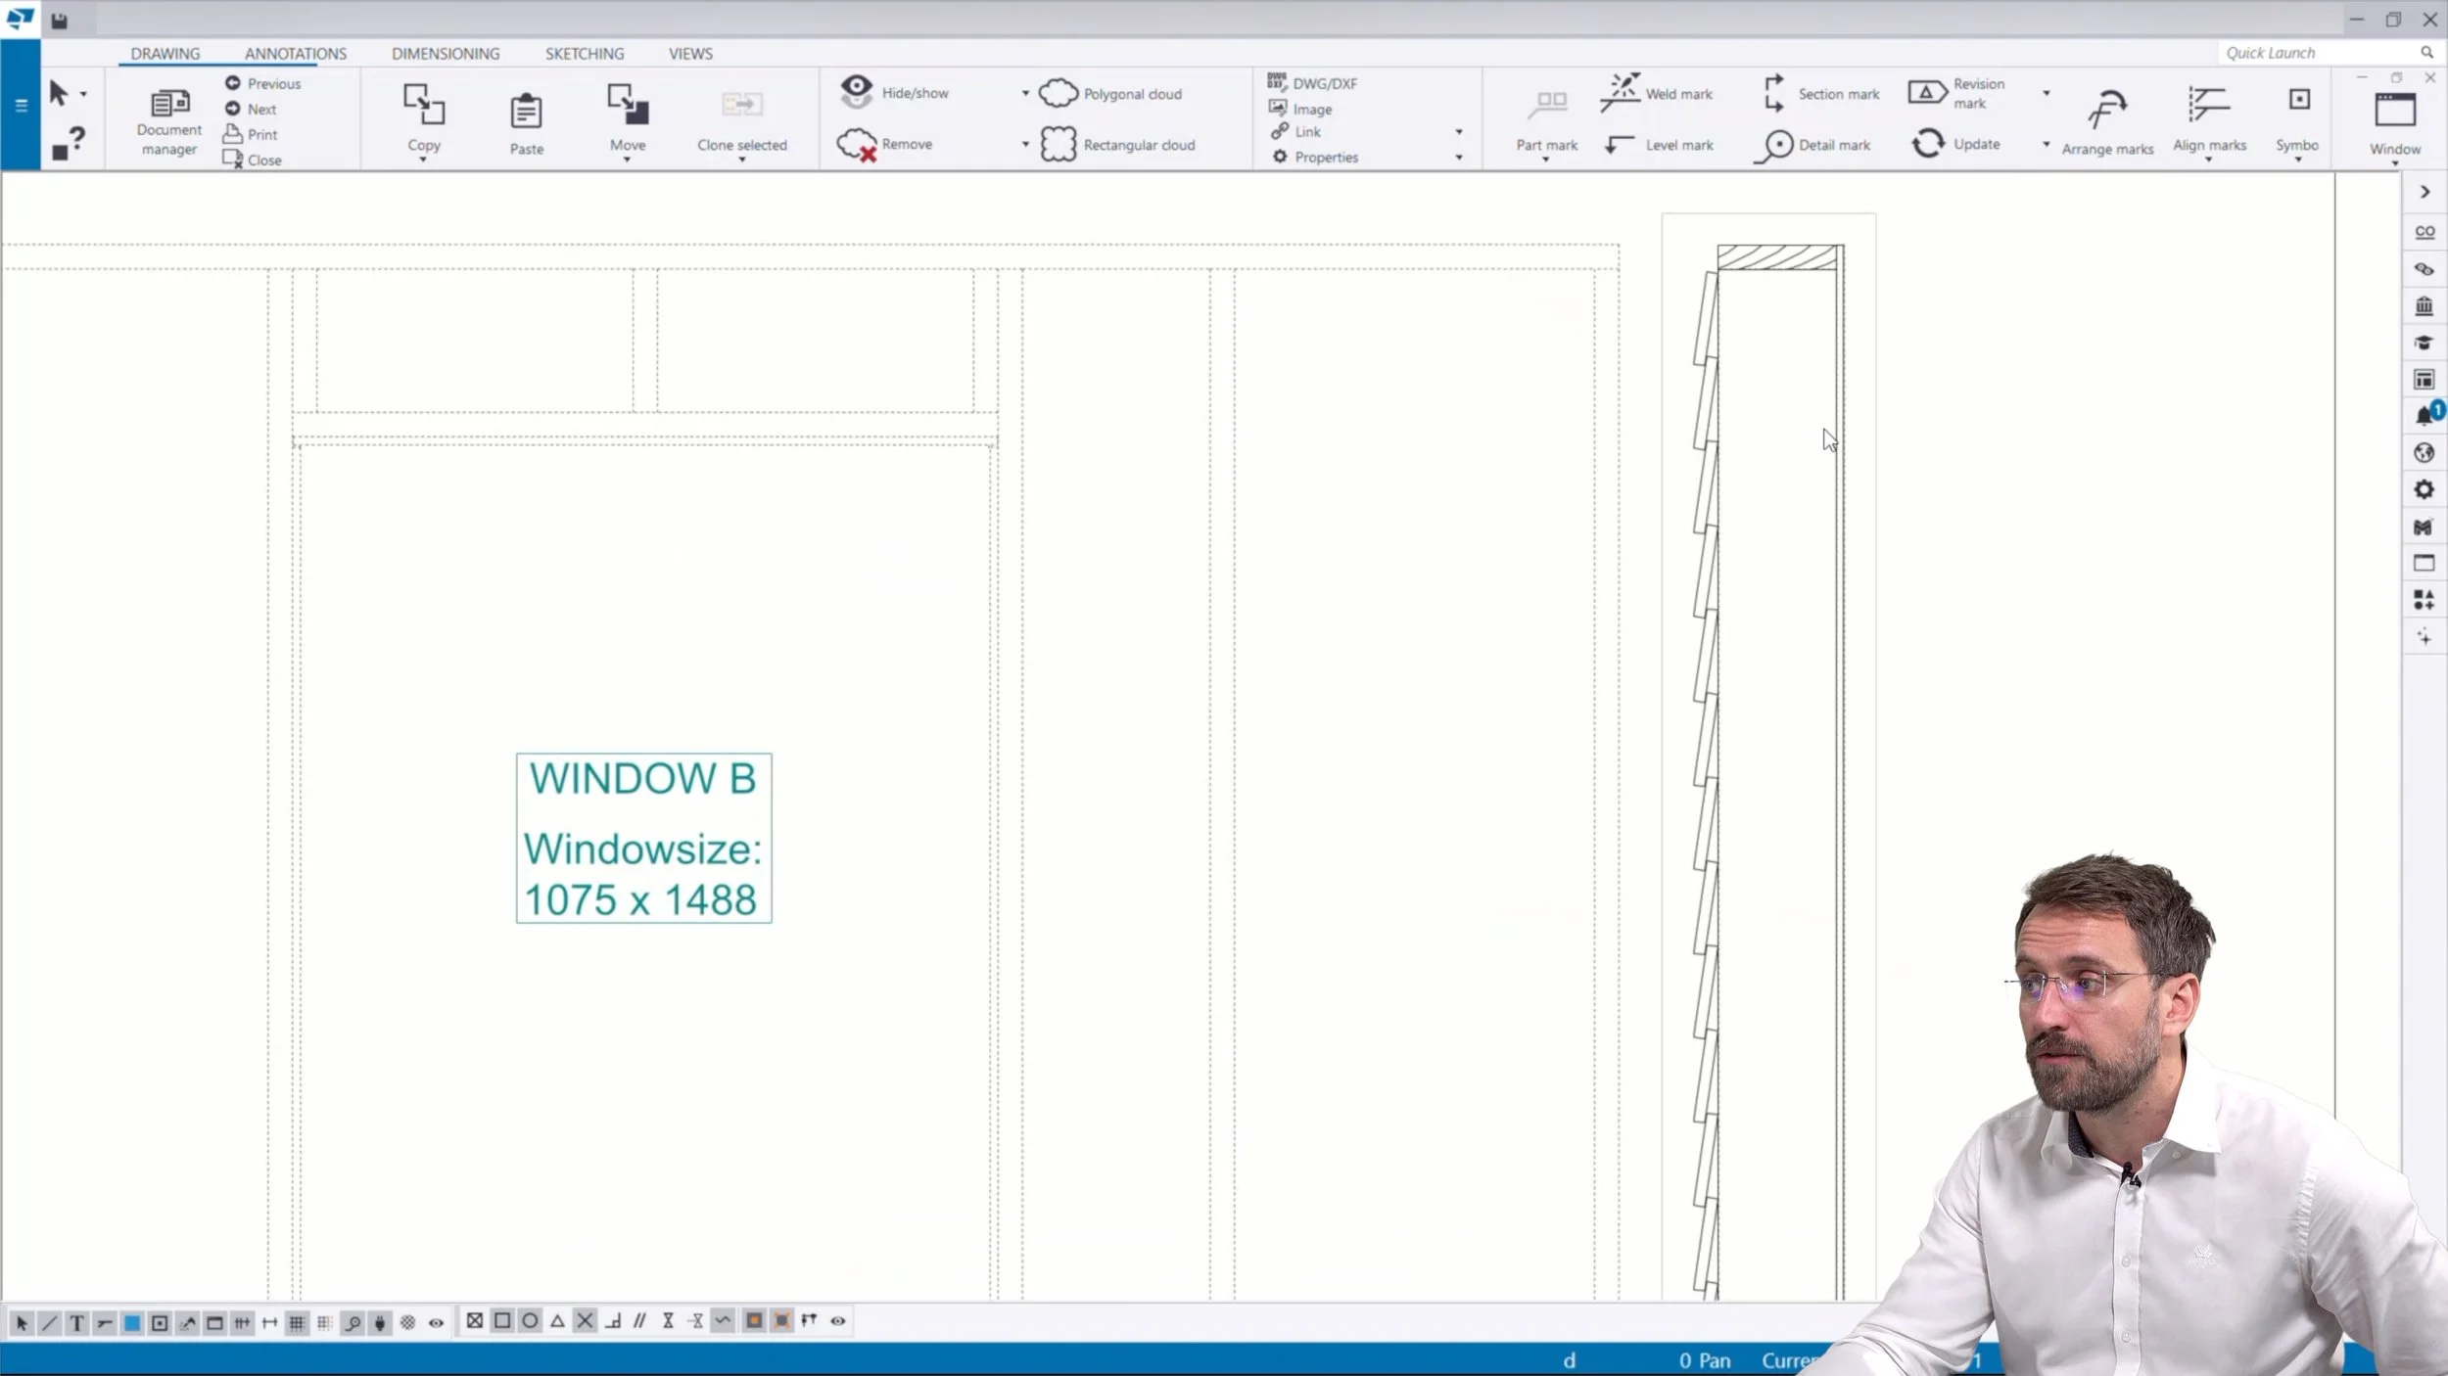The width and height of the screenshot is (2448, 1376).
Task: Expand the Copy dropdown arrow
Action: (x=424, y=160)
